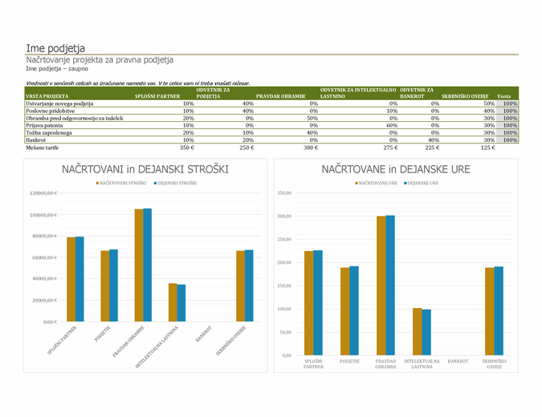The height and width of the screenshot is (417, 542).
Task: Select the 350 € rate cell
Action: [x=186, y=148]
